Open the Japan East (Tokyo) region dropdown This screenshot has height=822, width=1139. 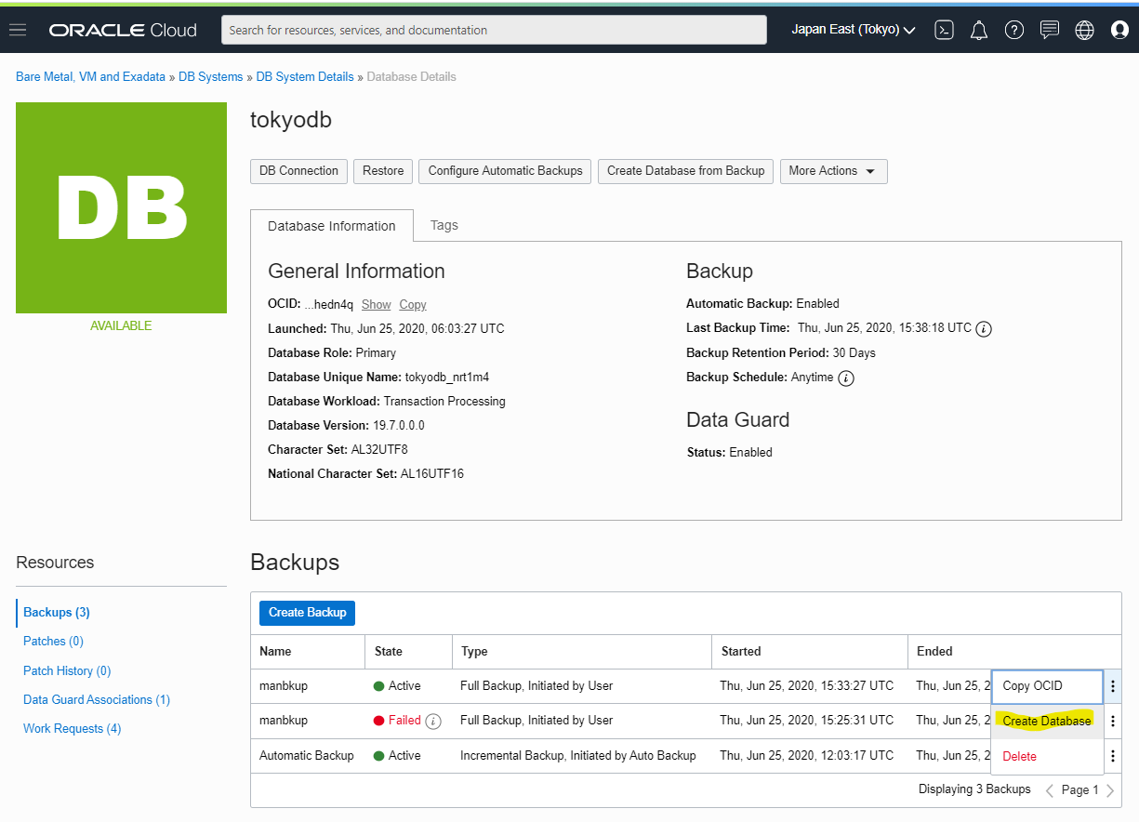(854, 30)
